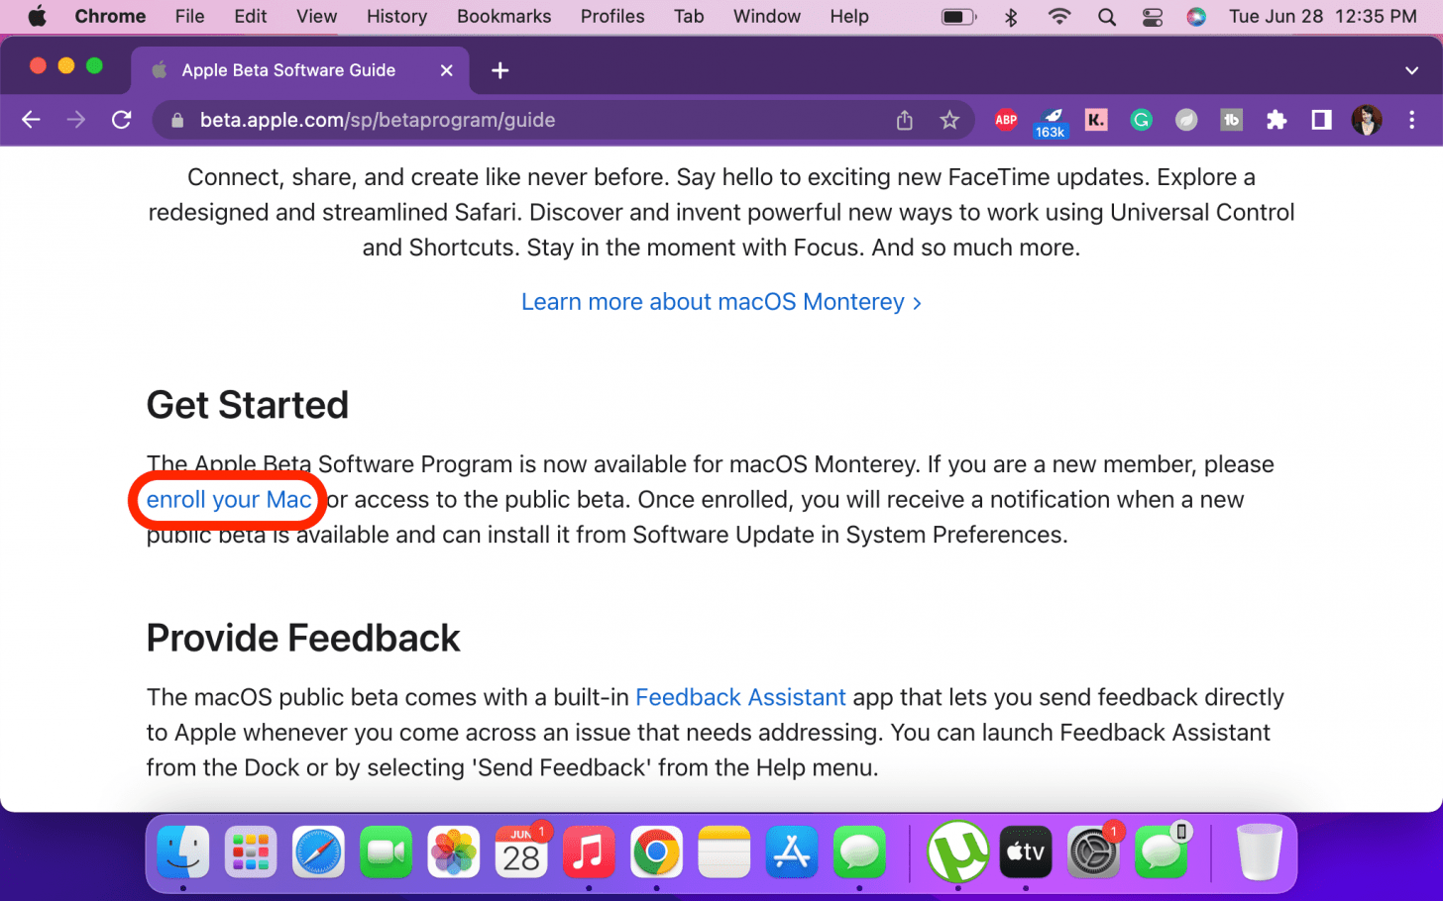
Task: Open the tab search chevron
Action: [1411, 70]
